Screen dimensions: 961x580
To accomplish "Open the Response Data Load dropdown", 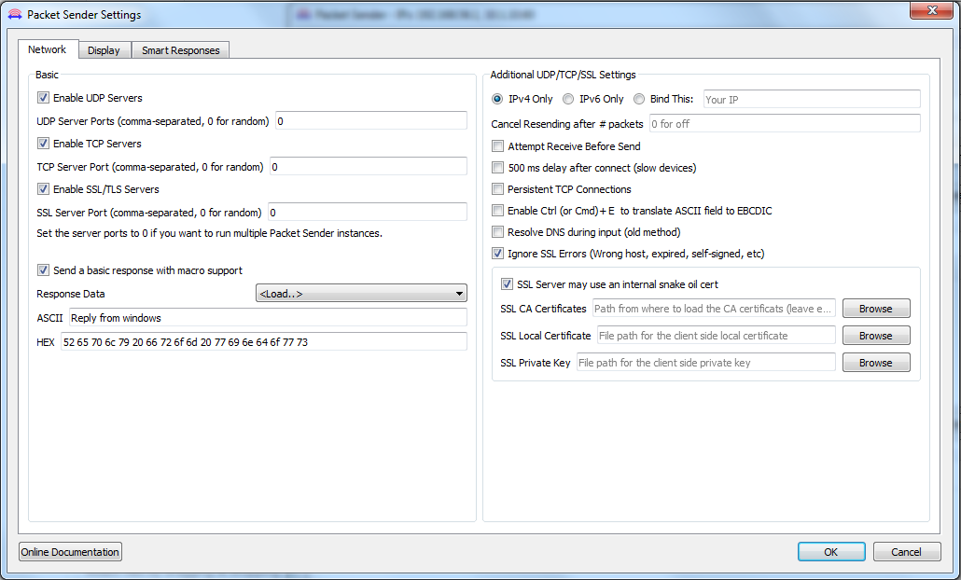I will coord(360,293).
